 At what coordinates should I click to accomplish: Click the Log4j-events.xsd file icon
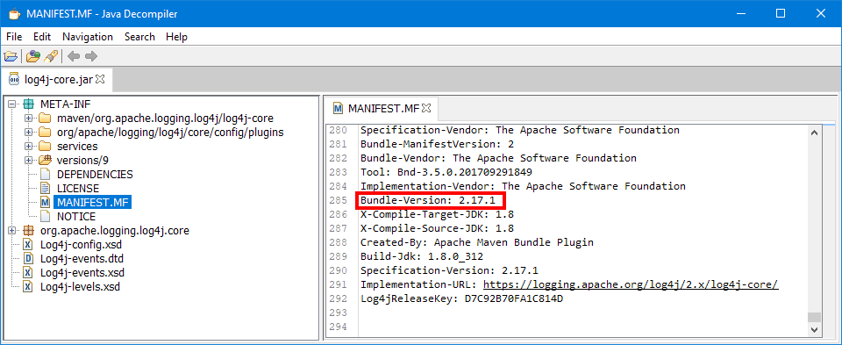click(28, 272)
